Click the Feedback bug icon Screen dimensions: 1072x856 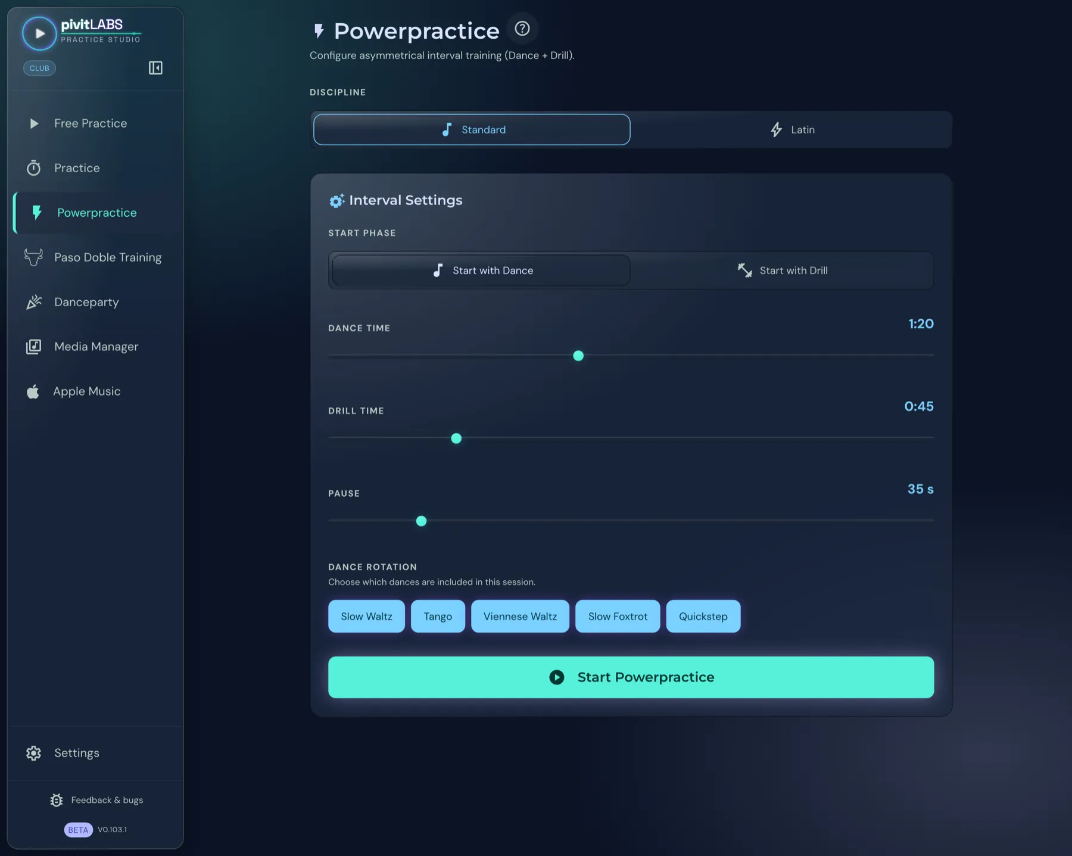57,800
